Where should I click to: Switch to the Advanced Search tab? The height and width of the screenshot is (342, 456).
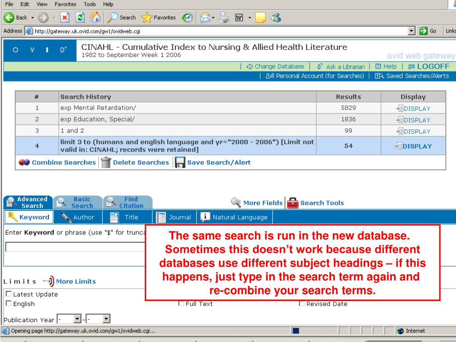28,202
